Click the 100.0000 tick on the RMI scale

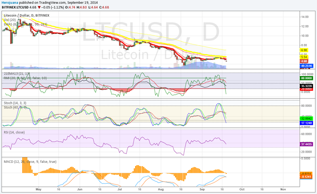(x=307, y=74)
